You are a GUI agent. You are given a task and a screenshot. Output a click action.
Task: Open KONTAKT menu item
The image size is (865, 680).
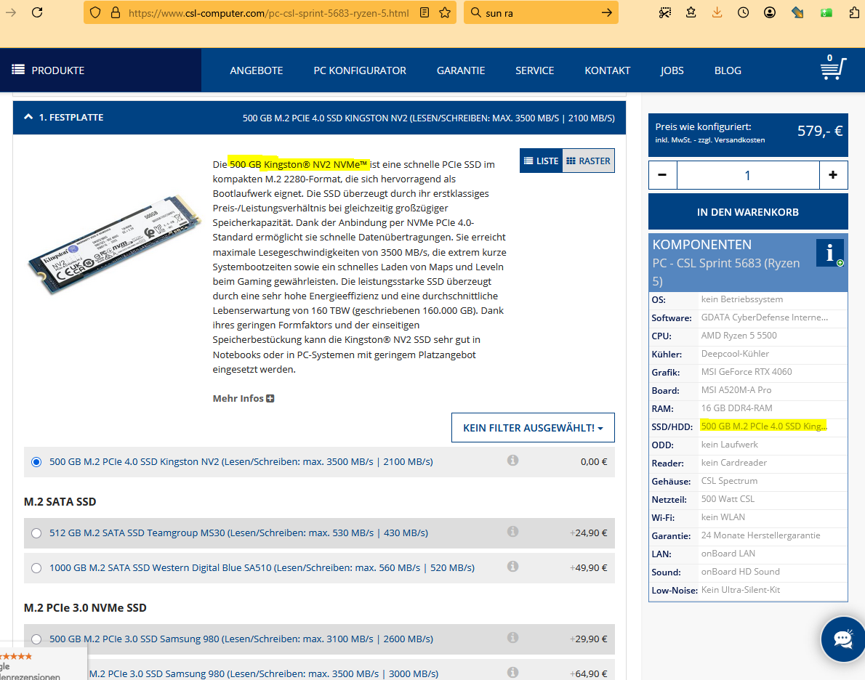[x=608, y=70]
